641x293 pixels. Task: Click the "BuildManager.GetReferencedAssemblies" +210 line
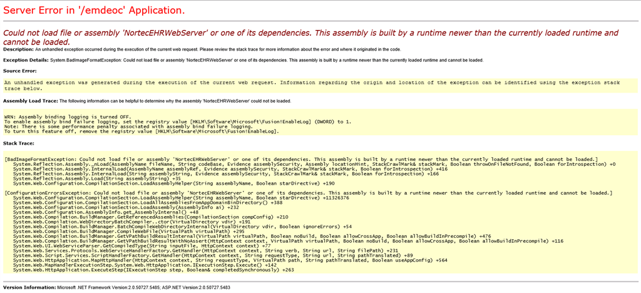[150, 217]
